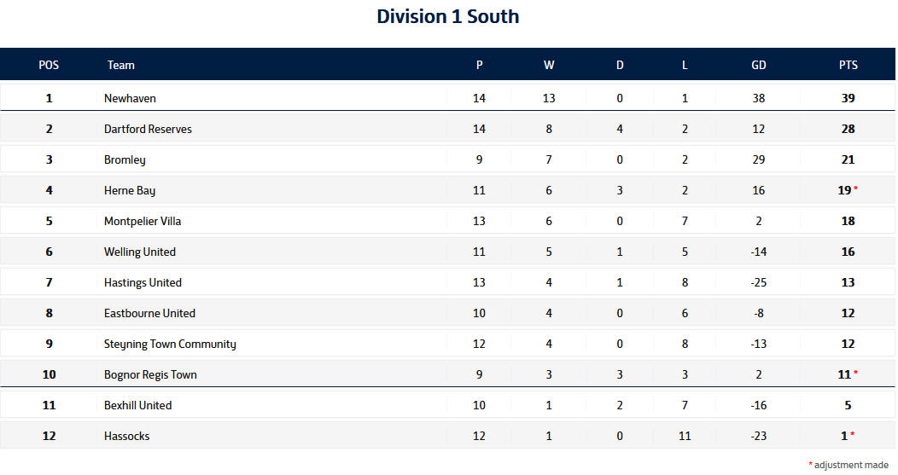Click the Herne Bay team name
The image size is (898, 475).
tap(130, 190)
